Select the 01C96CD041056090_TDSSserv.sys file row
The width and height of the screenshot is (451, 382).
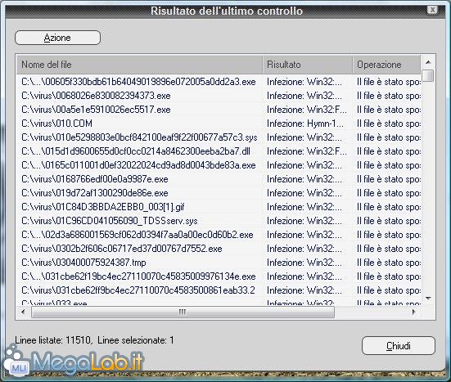219,221
